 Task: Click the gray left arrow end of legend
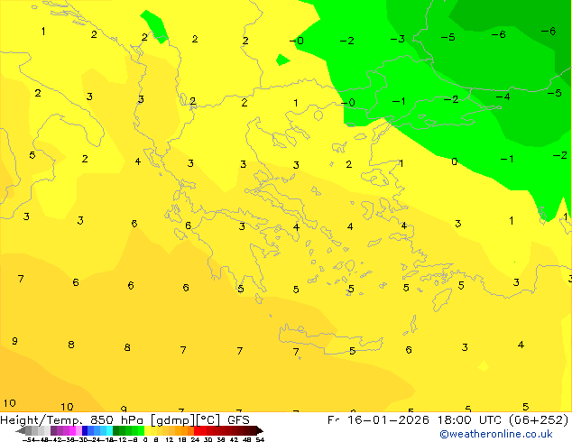click(21, 430)
